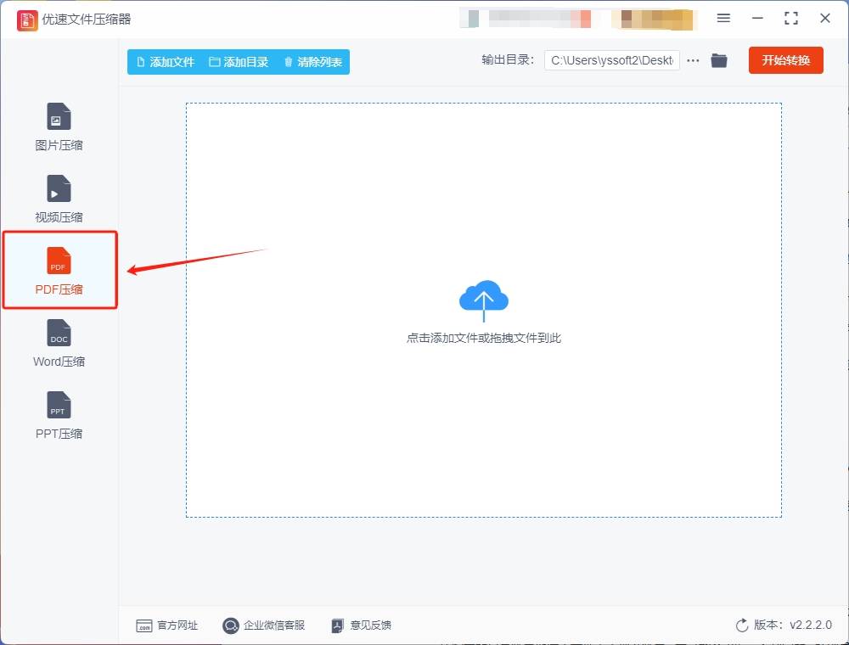Select the PPT压缩 tool
This screenshot has height=645, width=849.
point(59,416)
